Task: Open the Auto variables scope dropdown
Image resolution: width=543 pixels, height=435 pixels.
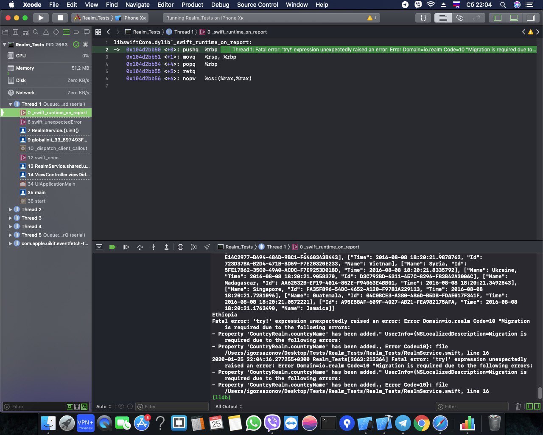Action: 104,407
